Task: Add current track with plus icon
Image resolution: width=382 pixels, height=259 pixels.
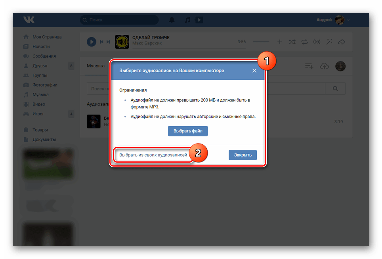Action: [x=280, y=42]
